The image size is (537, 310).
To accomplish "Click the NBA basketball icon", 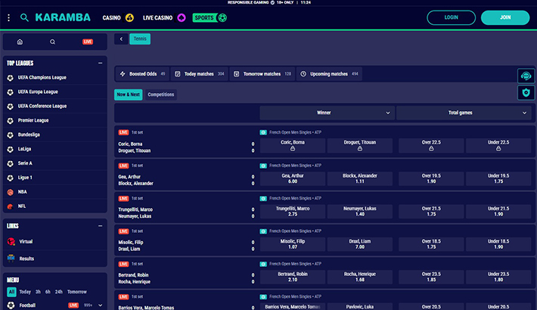I will tap(11, 192).
